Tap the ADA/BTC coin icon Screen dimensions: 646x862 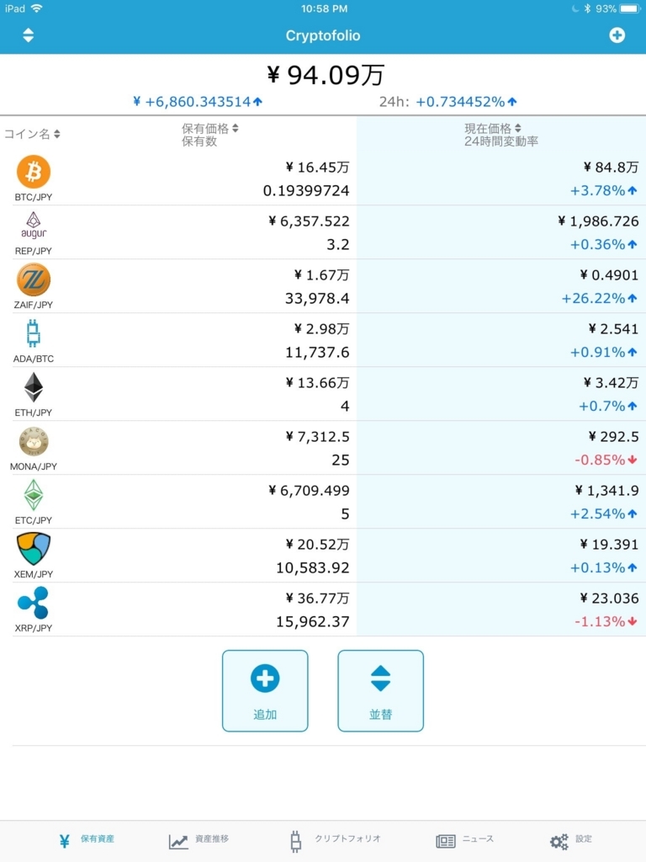pyautogui.click(x=34, y=333)
